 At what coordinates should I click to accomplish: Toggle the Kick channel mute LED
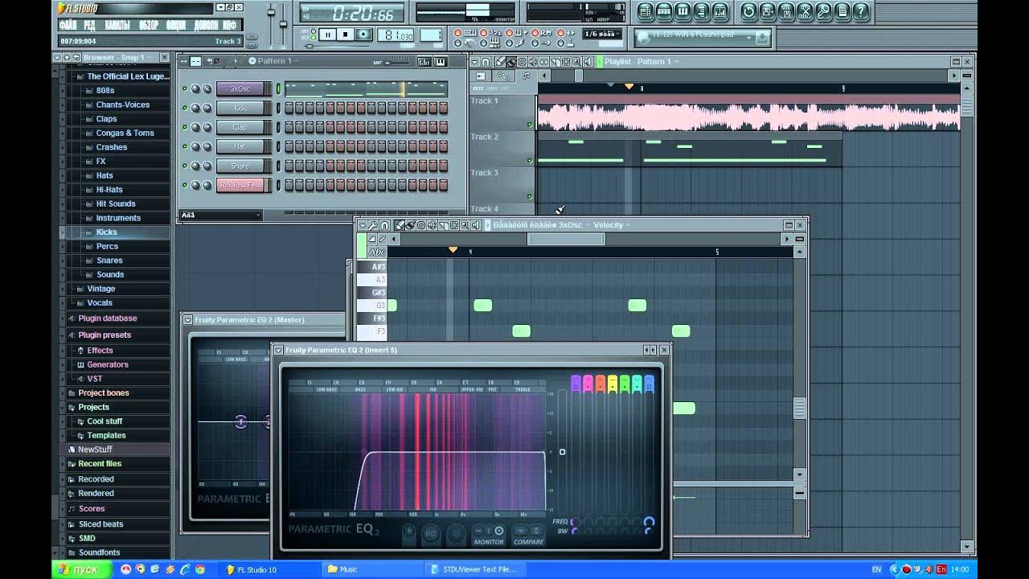click(x=185, y=108)
